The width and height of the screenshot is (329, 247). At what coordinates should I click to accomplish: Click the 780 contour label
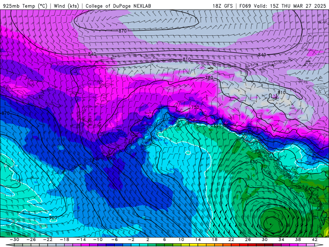[x=209, y=78]
